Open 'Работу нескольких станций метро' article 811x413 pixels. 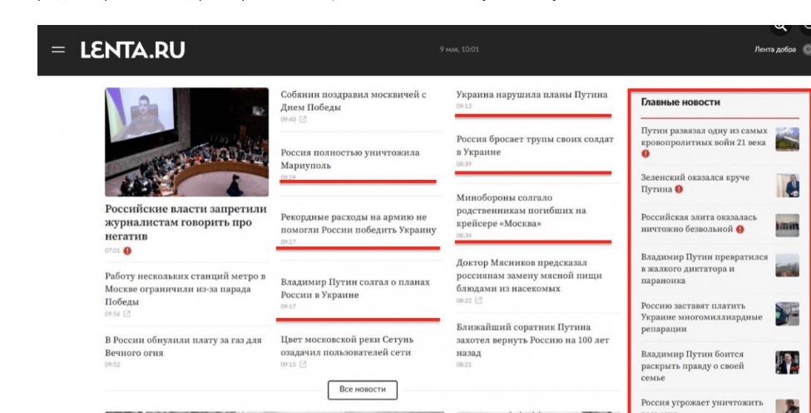pos(185,289)
